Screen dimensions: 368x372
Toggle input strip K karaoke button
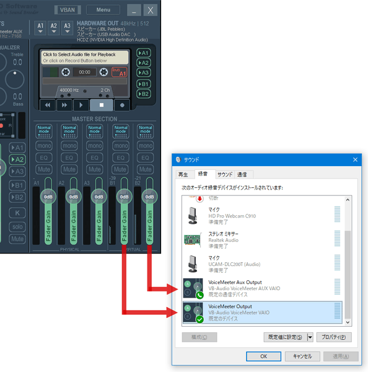tap(17, 213)
